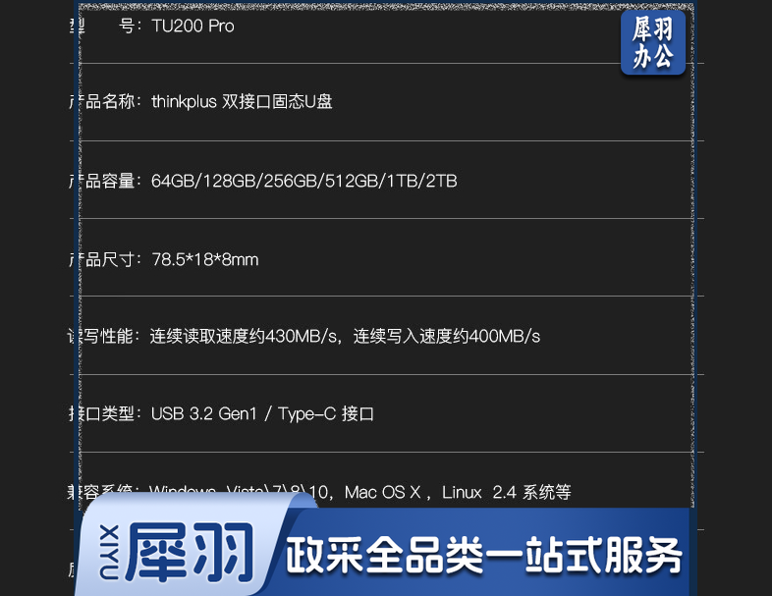Click the 兼容系统 label

[x=103, y=492]
